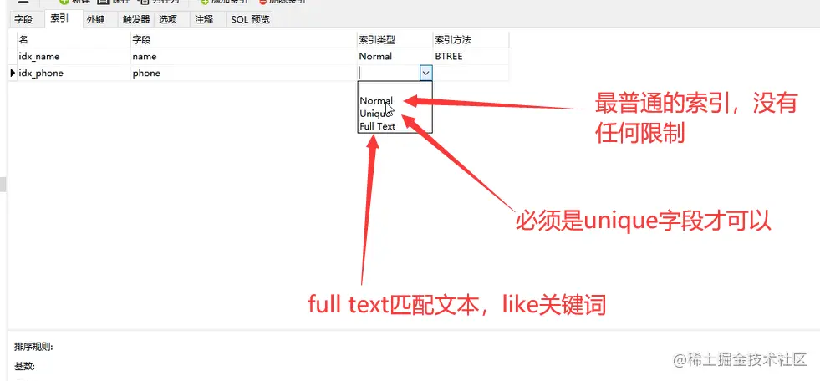Open the 选项 tab

pyautogui.click(x=168, y=19)
